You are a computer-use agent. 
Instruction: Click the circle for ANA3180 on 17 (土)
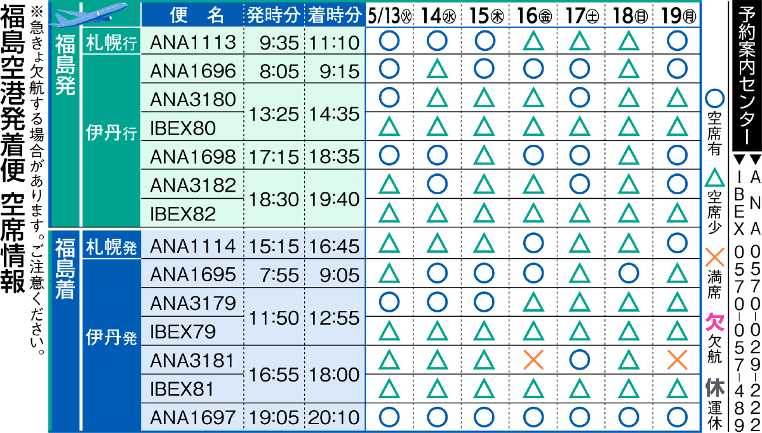[x=580, y=97]
